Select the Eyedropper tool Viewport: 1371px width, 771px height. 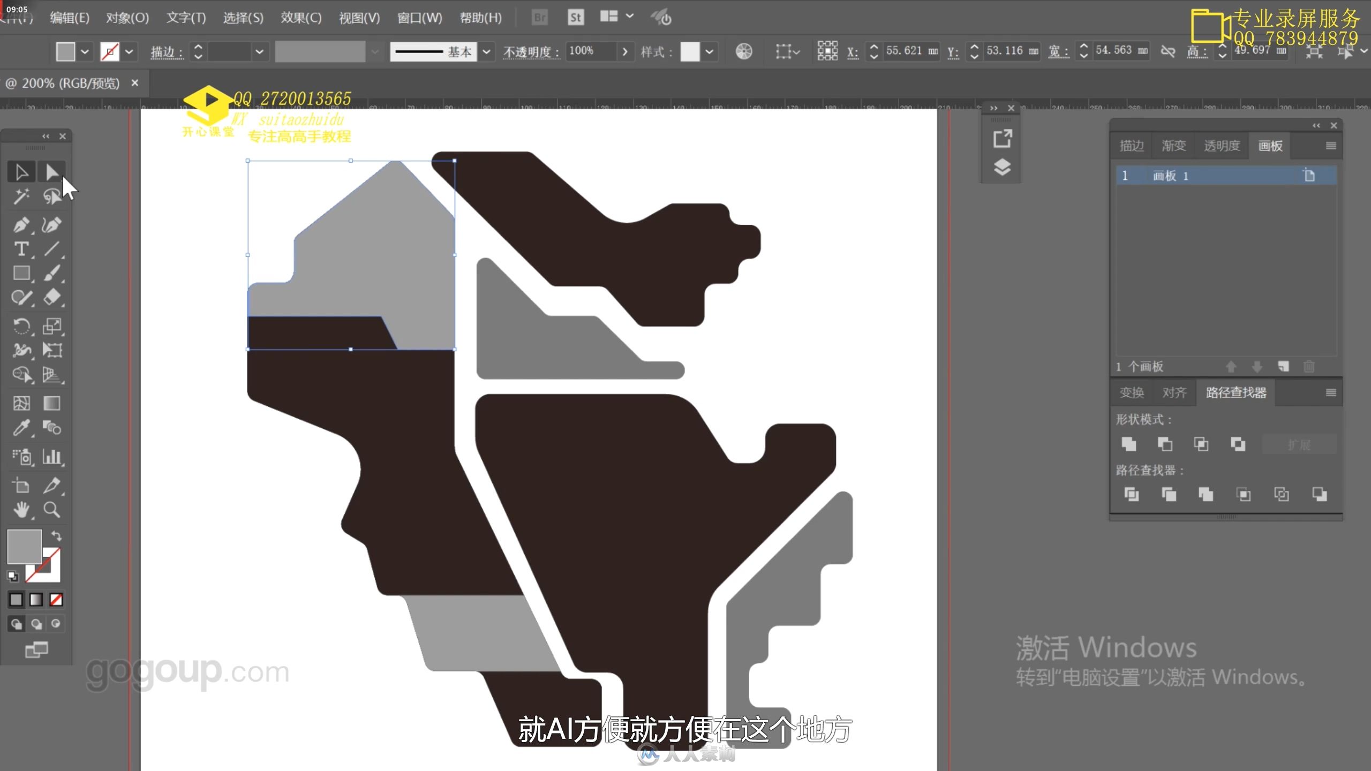click(21, 428)
